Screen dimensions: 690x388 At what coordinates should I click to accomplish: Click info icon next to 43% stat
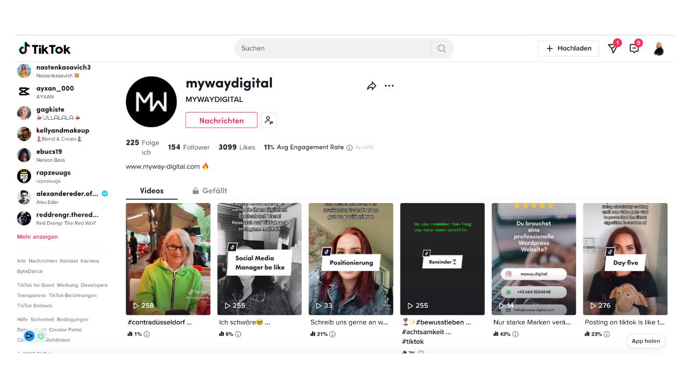point(515,334)
